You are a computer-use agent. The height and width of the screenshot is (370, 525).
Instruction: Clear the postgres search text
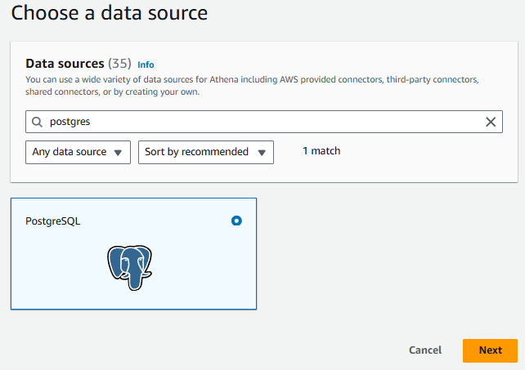coord(491,122)
